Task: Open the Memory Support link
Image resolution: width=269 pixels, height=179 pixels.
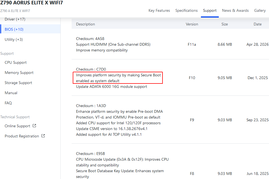Action: click(19, 73)
